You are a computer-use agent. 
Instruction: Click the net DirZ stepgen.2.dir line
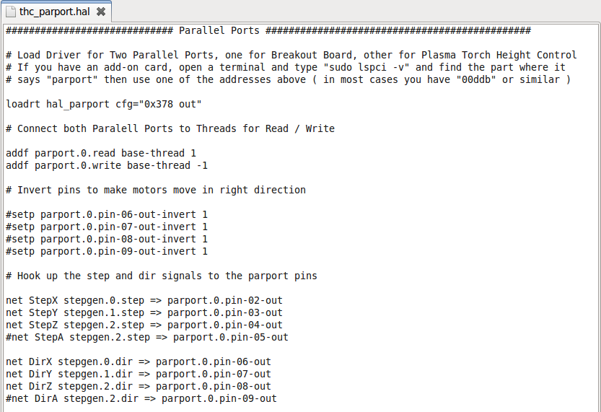coord(139,386)
